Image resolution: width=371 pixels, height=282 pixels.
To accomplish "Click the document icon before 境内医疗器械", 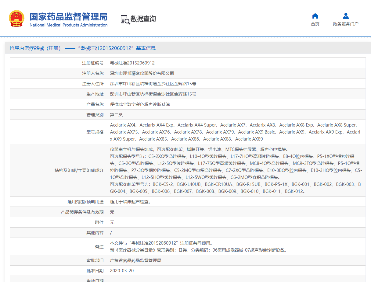I will point(12,48).
